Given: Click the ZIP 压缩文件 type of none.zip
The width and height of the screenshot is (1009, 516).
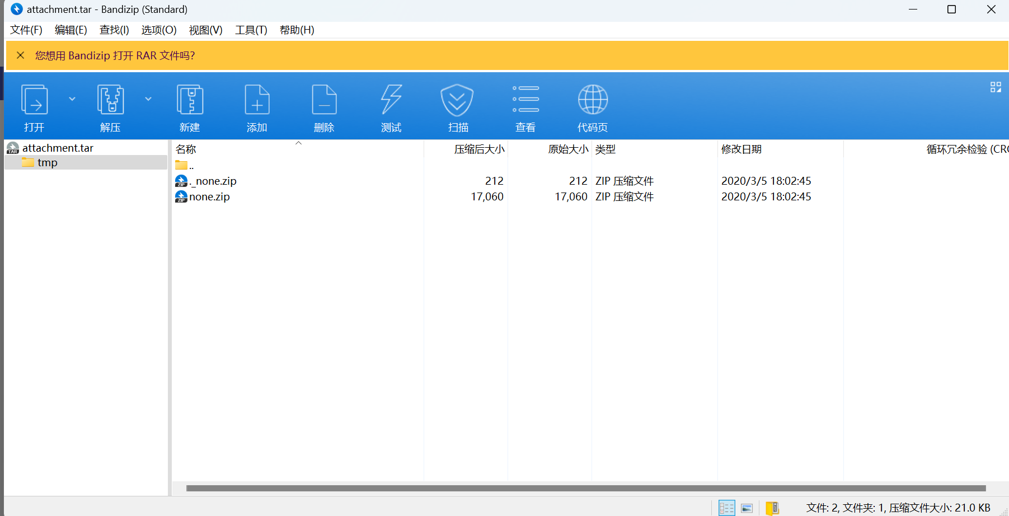Looking at the screenshot, I should 625,196.
